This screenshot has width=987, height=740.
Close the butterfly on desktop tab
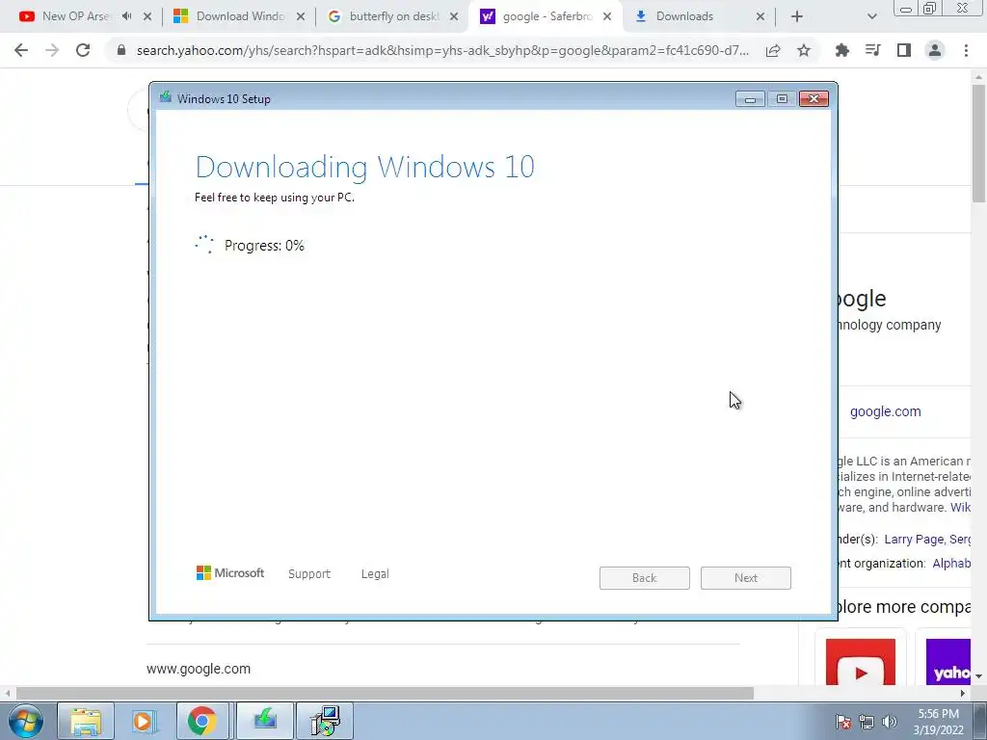pos(454,16)
